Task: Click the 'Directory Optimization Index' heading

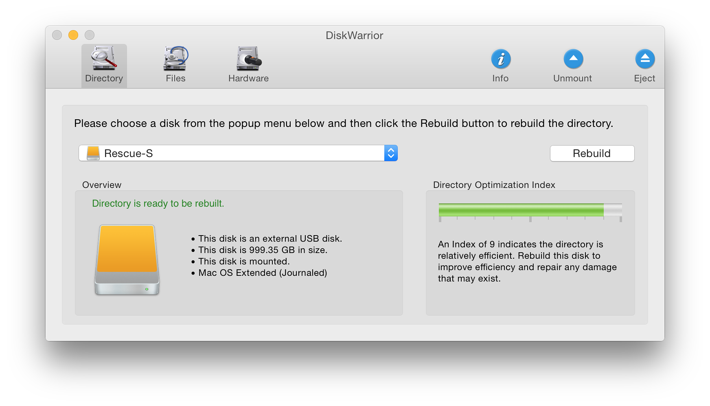Action: [x=494, y=185]
